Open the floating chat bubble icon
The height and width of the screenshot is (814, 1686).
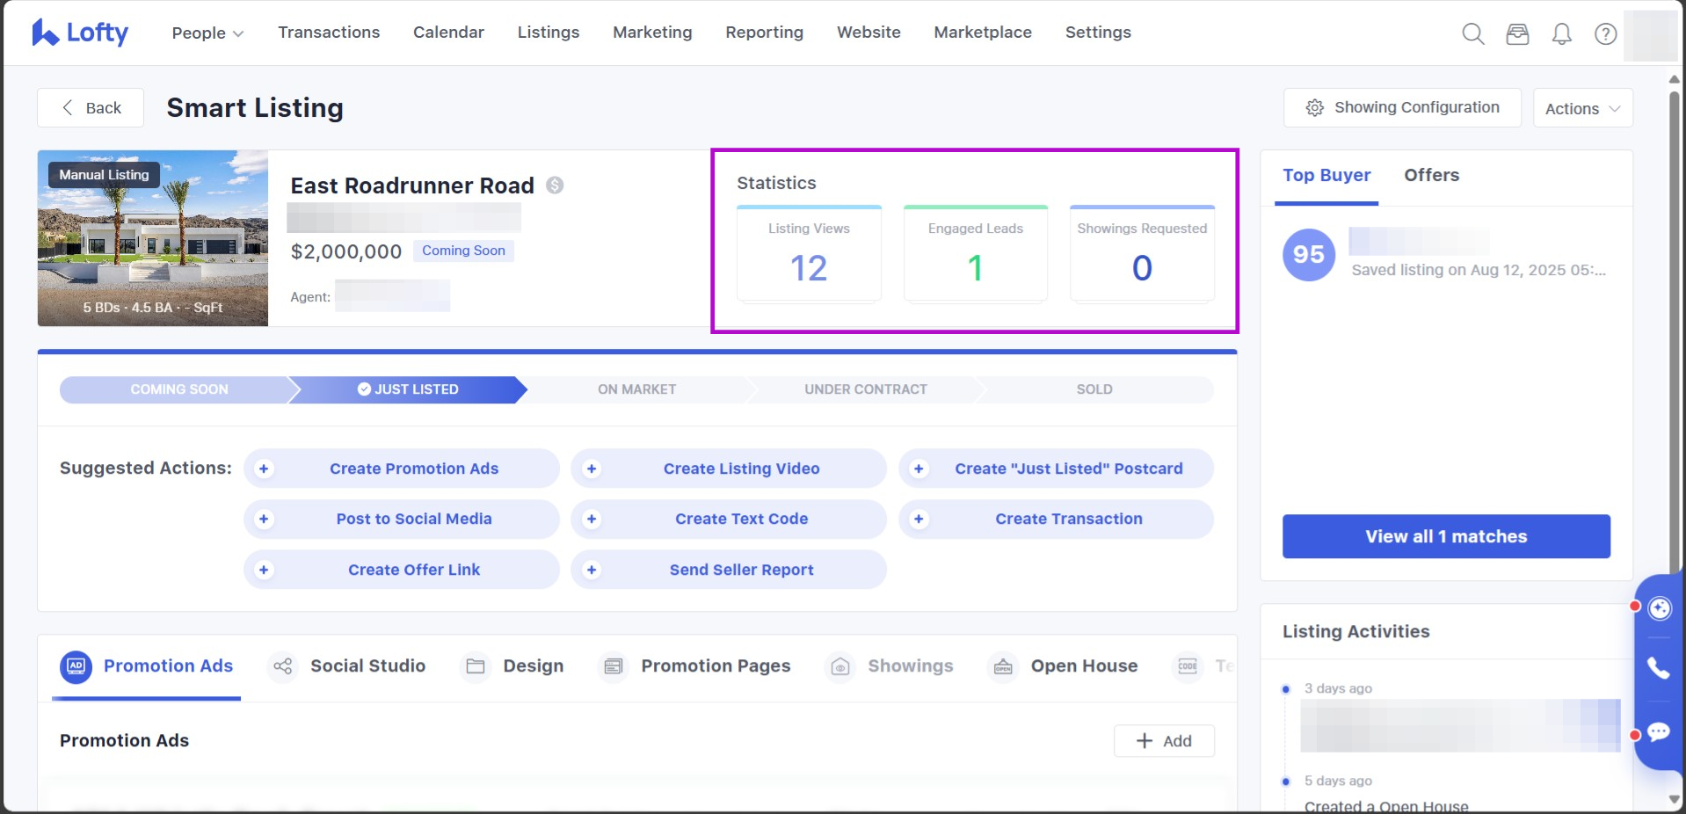pyautogui.click(x=1659, y=731)
